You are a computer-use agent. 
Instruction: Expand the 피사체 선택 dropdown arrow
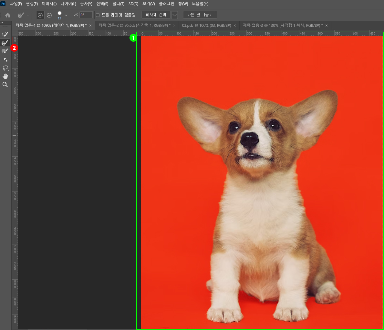click(174, 15)
